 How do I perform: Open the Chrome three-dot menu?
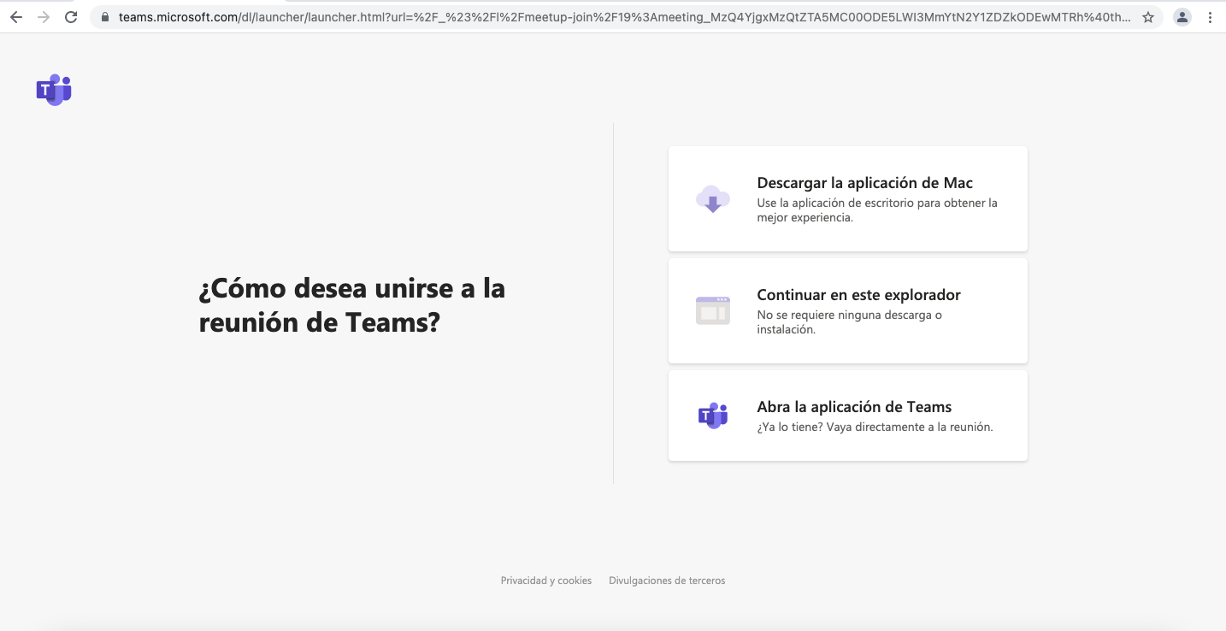[1210, 17]
